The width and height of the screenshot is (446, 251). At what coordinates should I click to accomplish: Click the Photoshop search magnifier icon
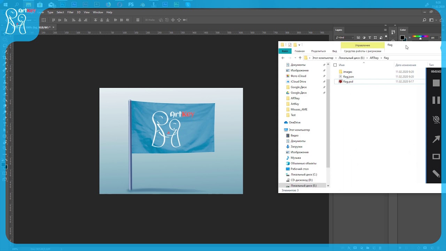coord(424,20)
